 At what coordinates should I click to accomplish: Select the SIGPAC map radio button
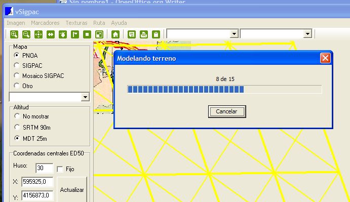point(16,65)
